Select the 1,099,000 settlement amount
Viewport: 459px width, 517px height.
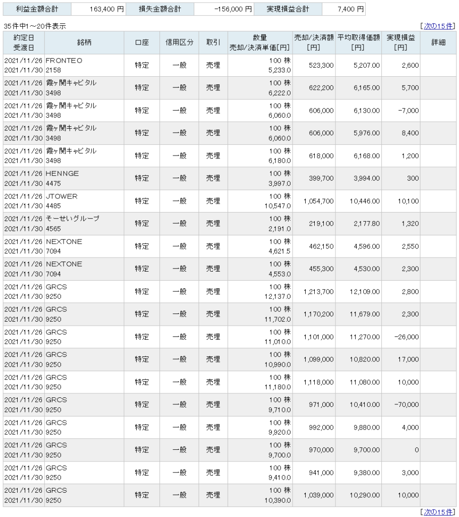[x=319, y=359]
